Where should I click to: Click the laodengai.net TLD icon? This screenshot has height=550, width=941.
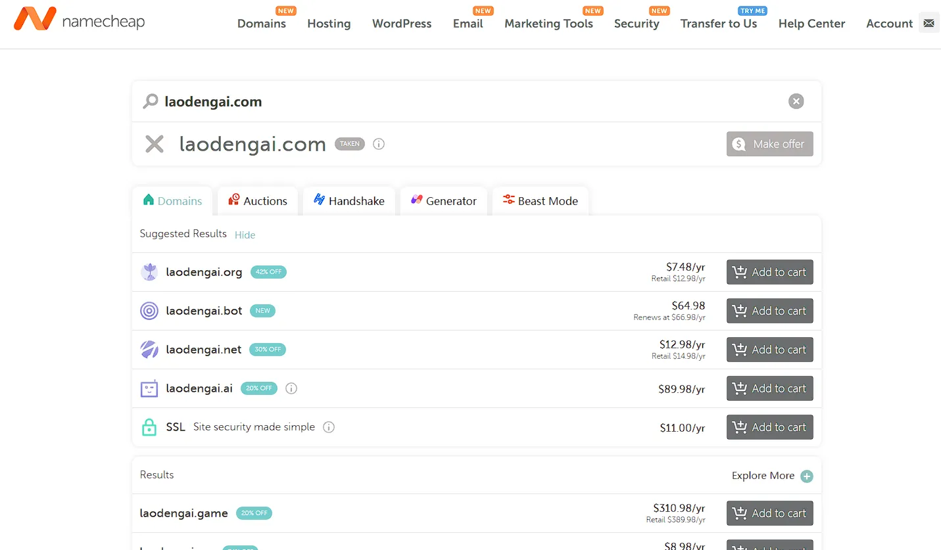[149, 350]
